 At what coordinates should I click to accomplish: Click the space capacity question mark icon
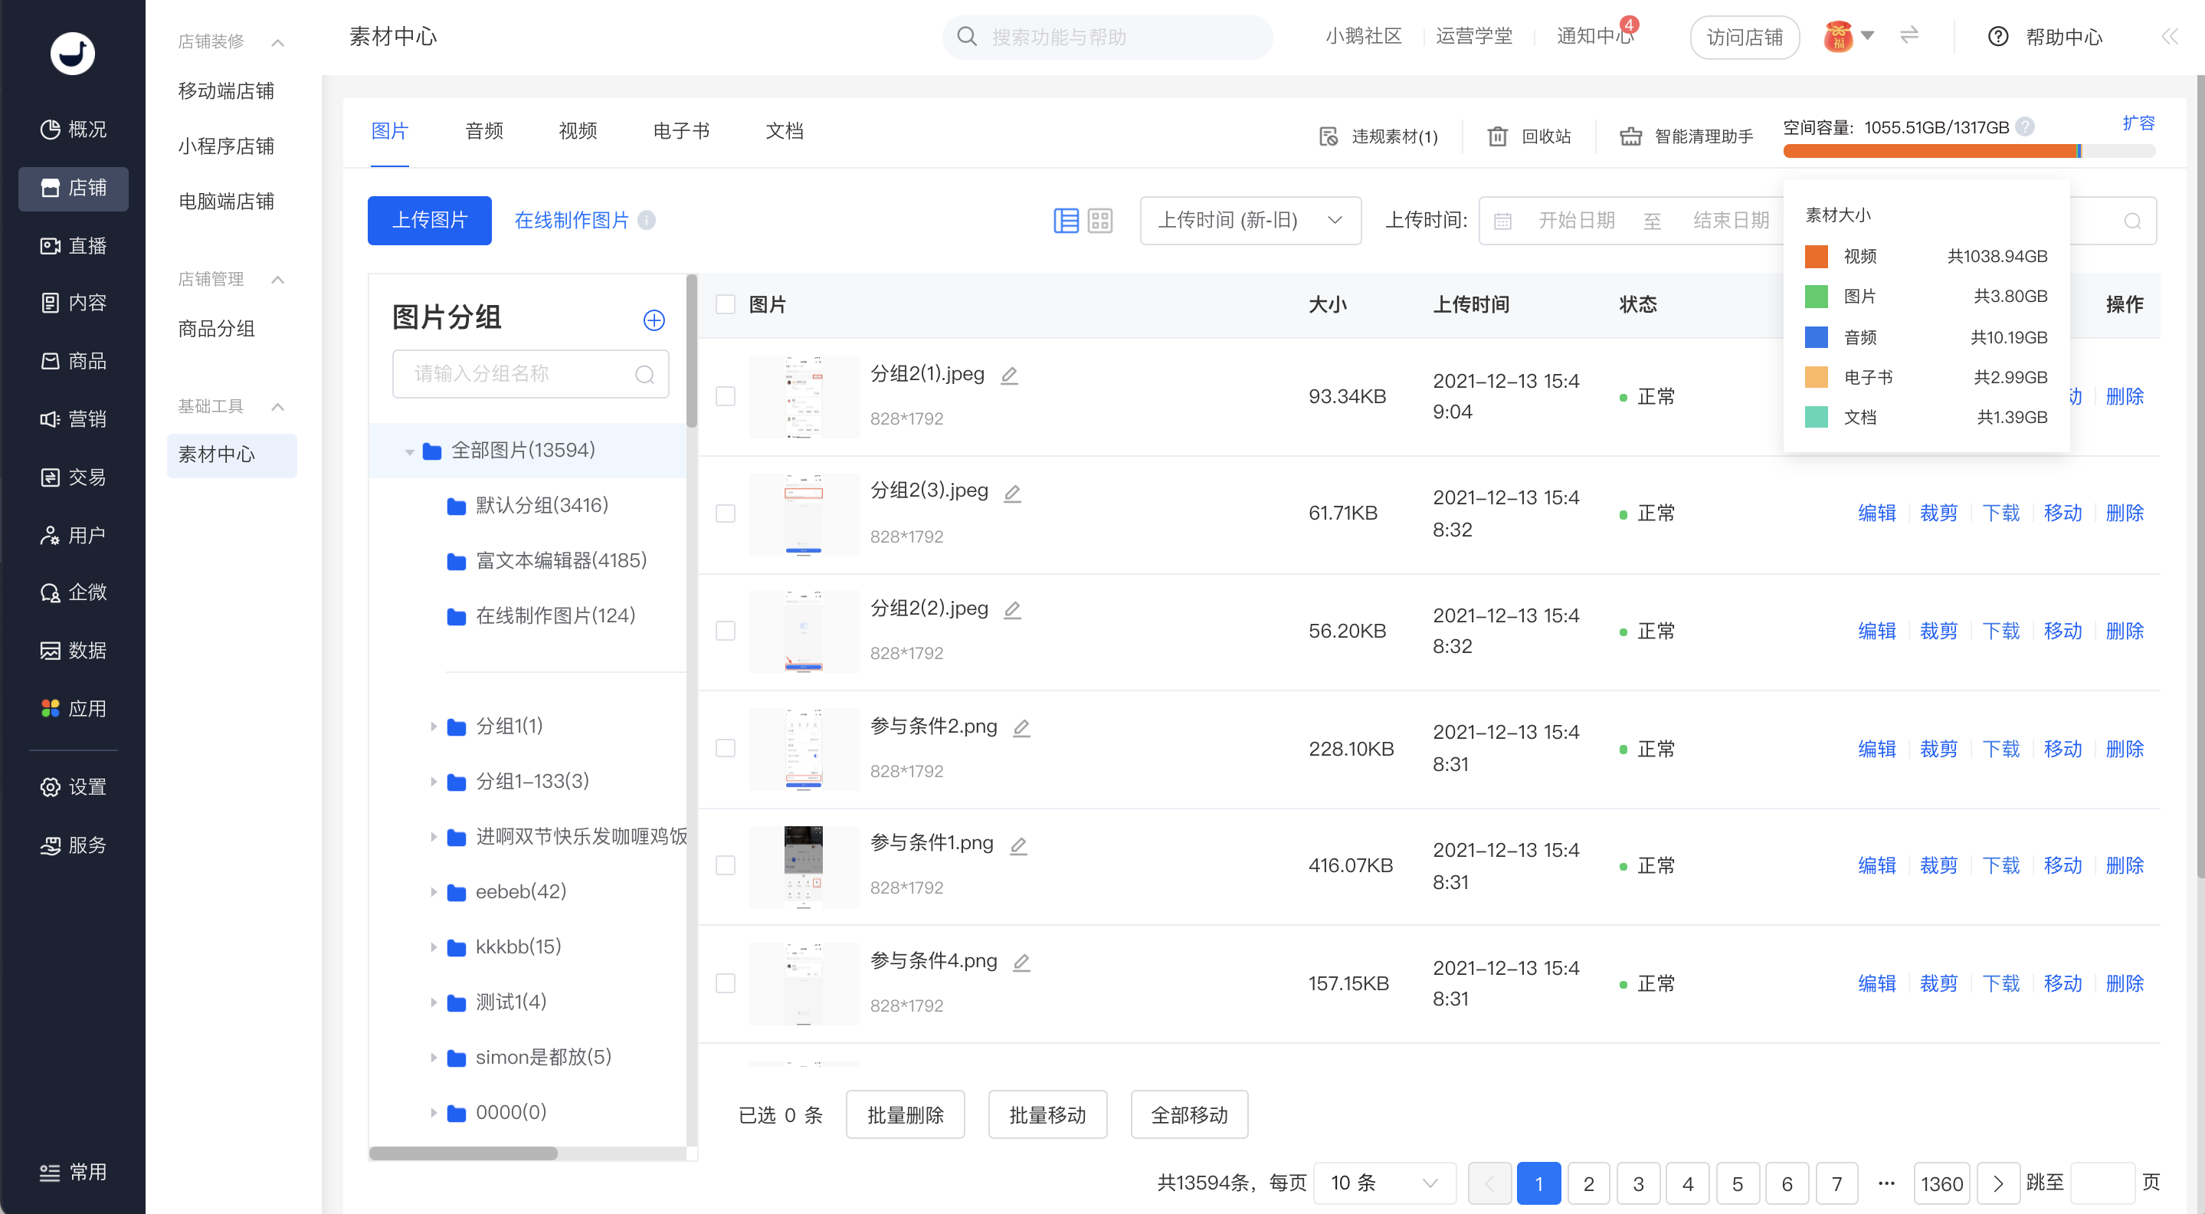point(2024,126)
